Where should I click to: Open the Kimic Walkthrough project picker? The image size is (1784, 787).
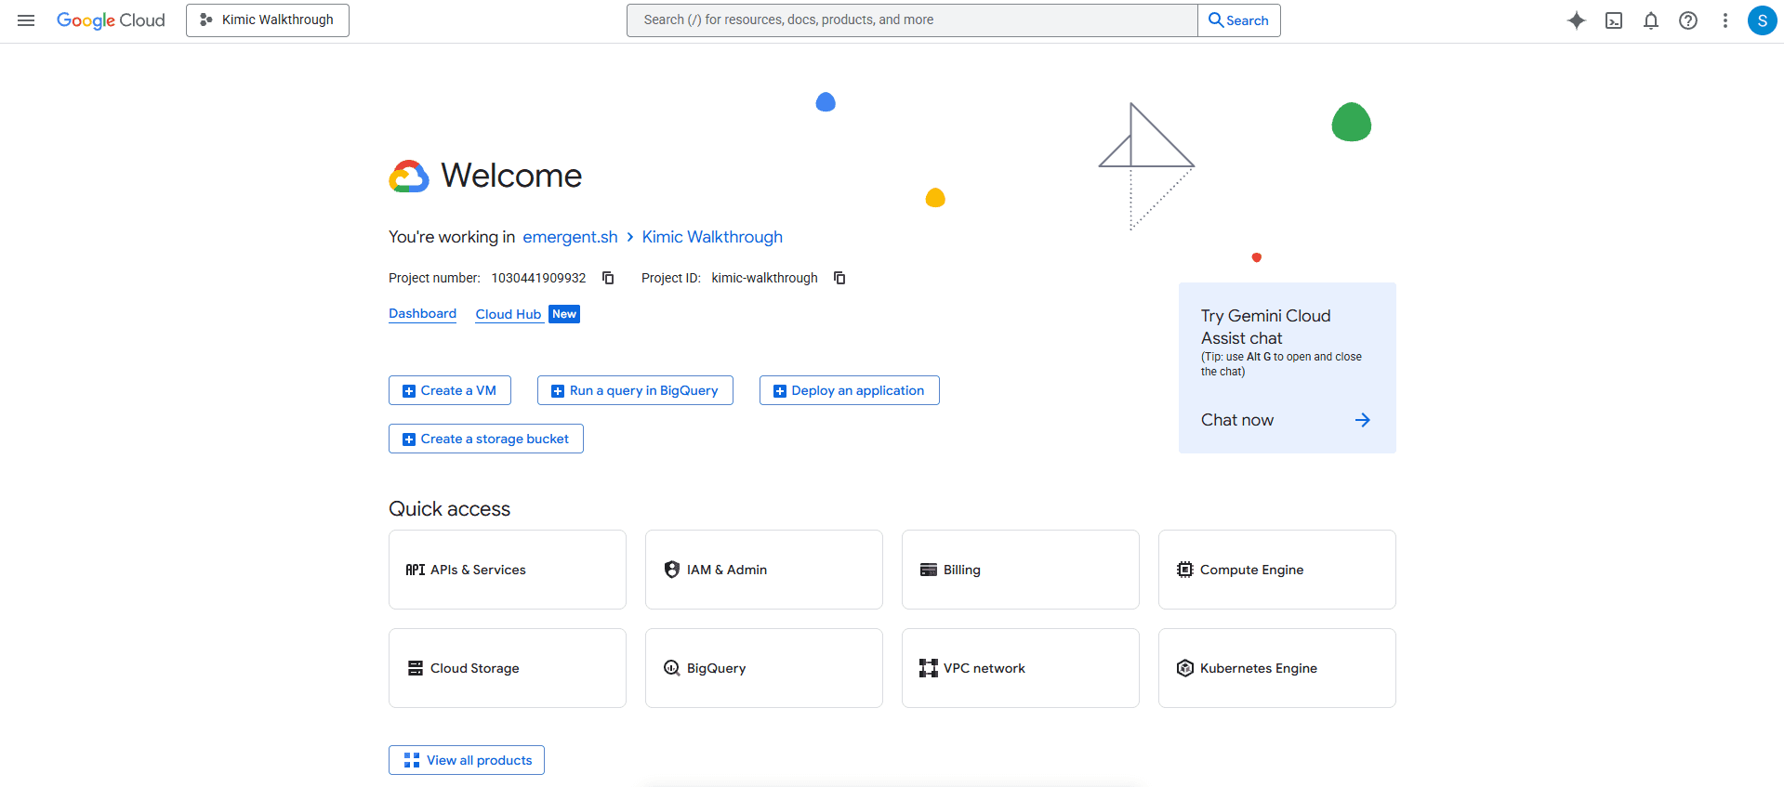(x=268, y=20)
